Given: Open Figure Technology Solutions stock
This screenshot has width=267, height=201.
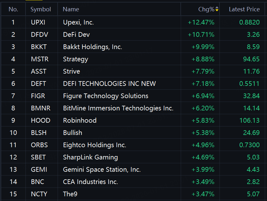Looking at the screenshot, I should click(105, 96).
